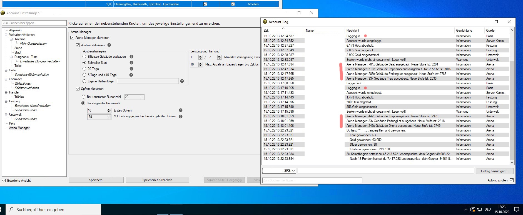This screenshot has width=523, height=215.
Task: Click settings search field Zum Suchen hier tippen
Action: coord(34,23)
